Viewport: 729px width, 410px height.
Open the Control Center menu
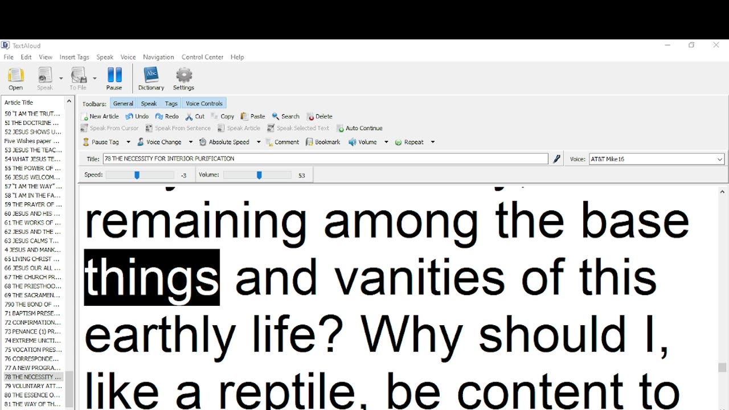[x=202, y=57]
